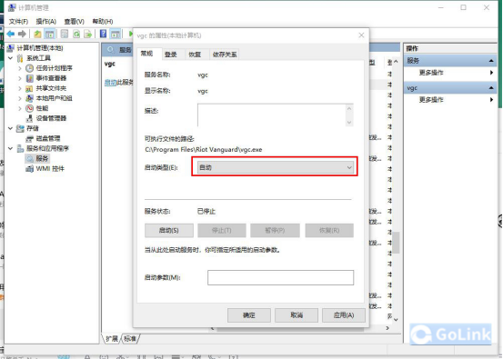
Task: Open the 操作(A) menu
Action: [x=45, y=22]
